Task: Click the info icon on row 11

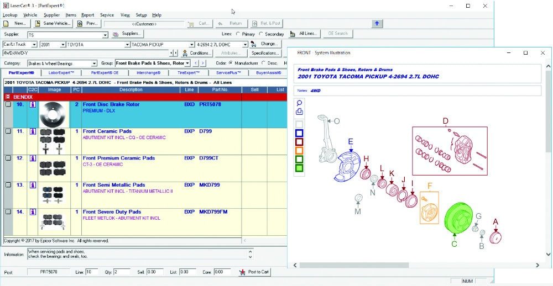Action: [33, 131]
